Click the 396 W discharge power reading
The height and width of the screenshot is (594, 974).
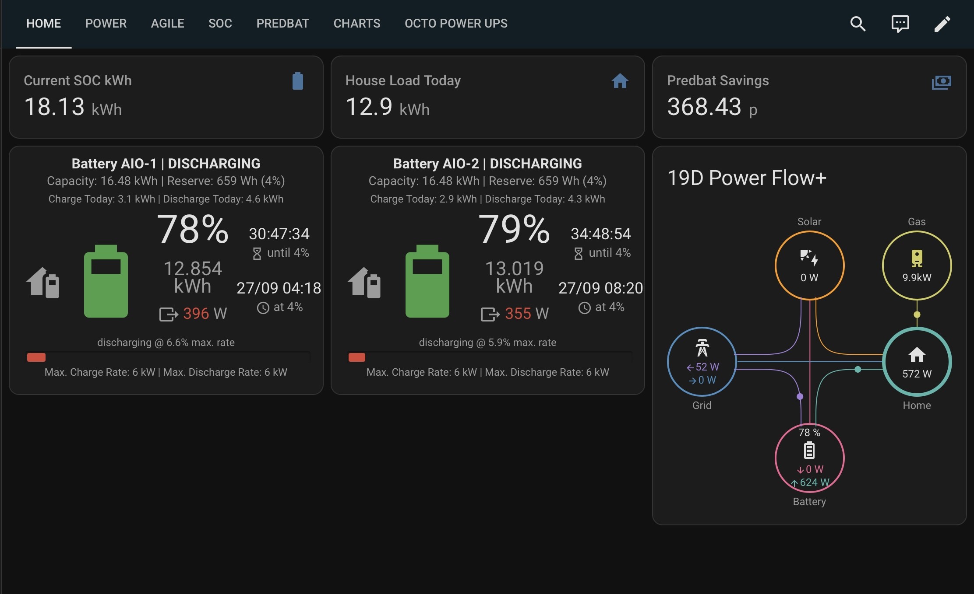[205, 314]
